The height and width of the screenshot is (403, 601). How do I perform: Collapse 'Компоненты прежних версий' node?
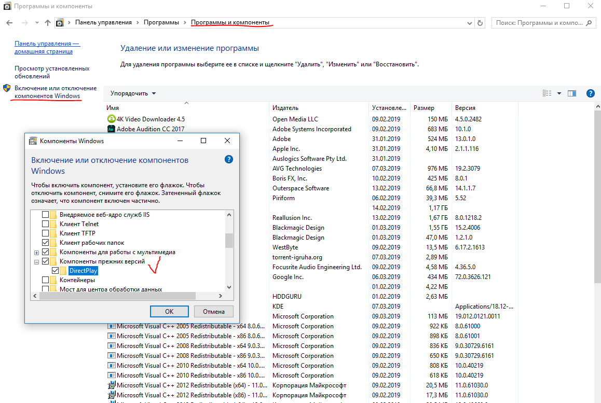click(36, 262)
